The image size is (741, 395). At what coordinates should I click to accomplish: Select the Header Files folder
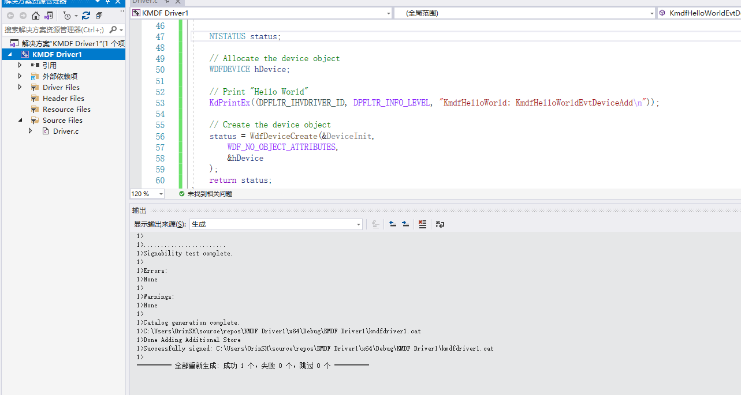61,98
